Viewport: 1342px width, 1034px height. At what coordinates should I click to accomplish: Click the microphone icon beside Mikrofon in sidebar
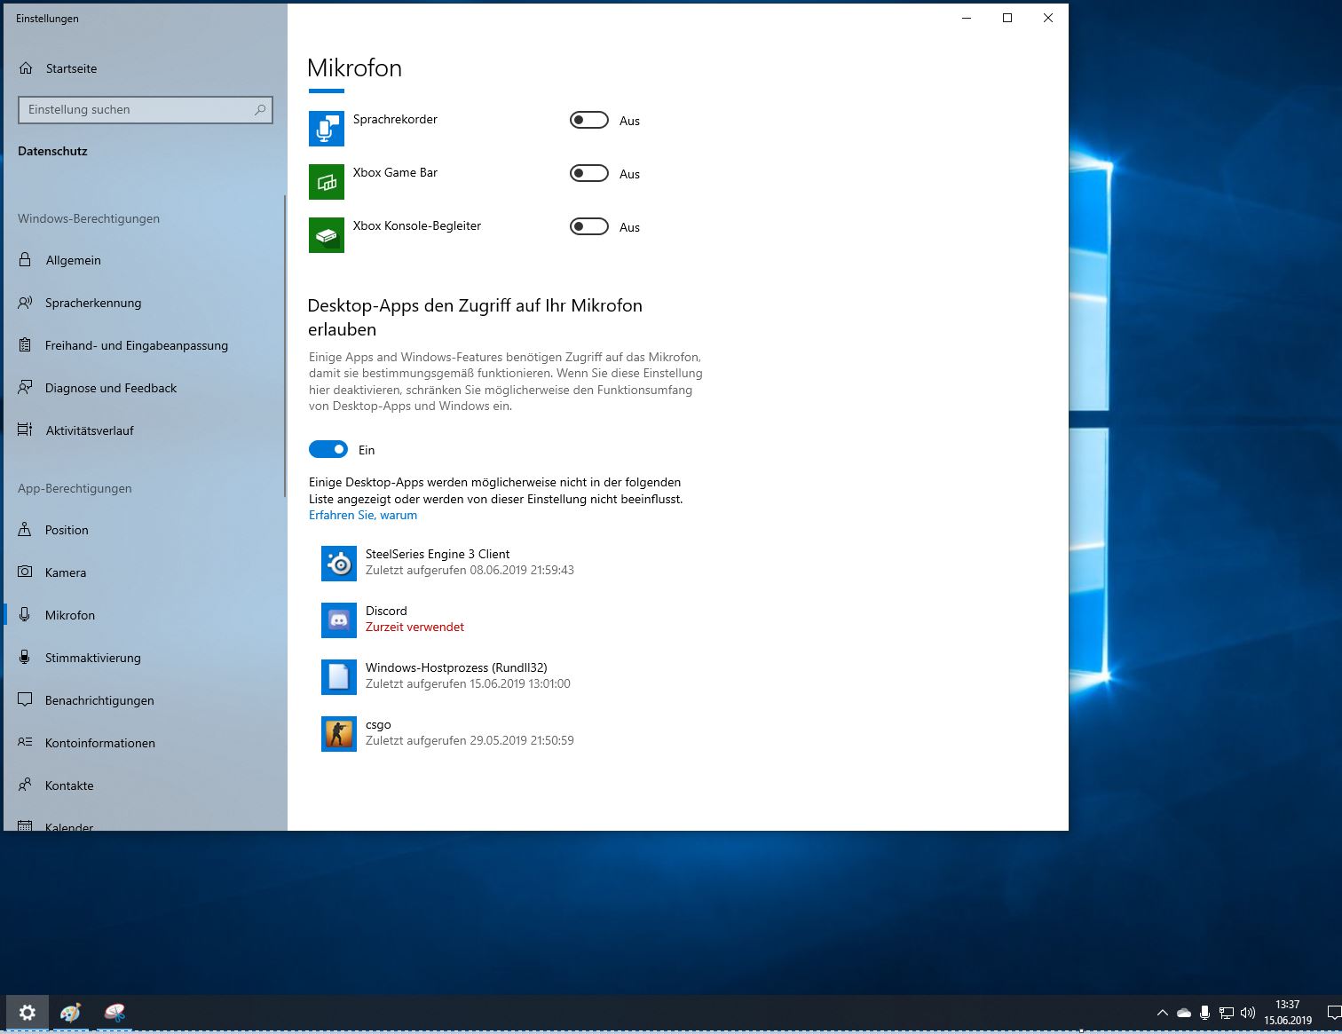coord(25,615)
